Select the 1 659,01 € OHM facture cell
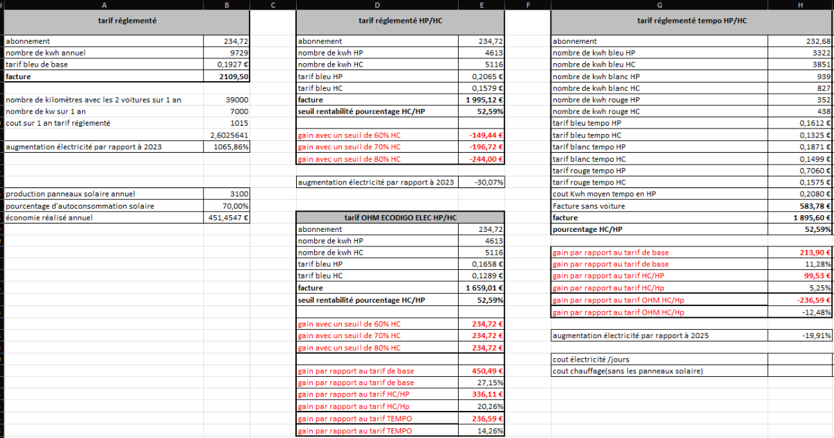Image resolution: width=834 pixels, height=438 pixels. (481, 288)
